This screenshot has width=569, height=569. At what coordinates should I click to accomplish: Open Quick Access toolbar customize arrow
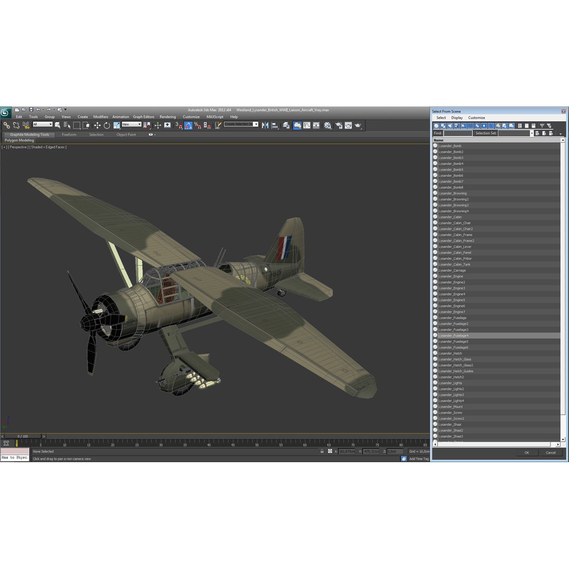65,110
